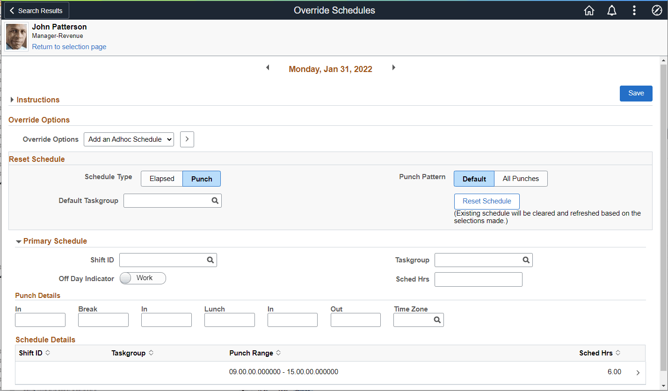
Task: Open the Shift ID lookup magnifier
Action: pos(210,260)
